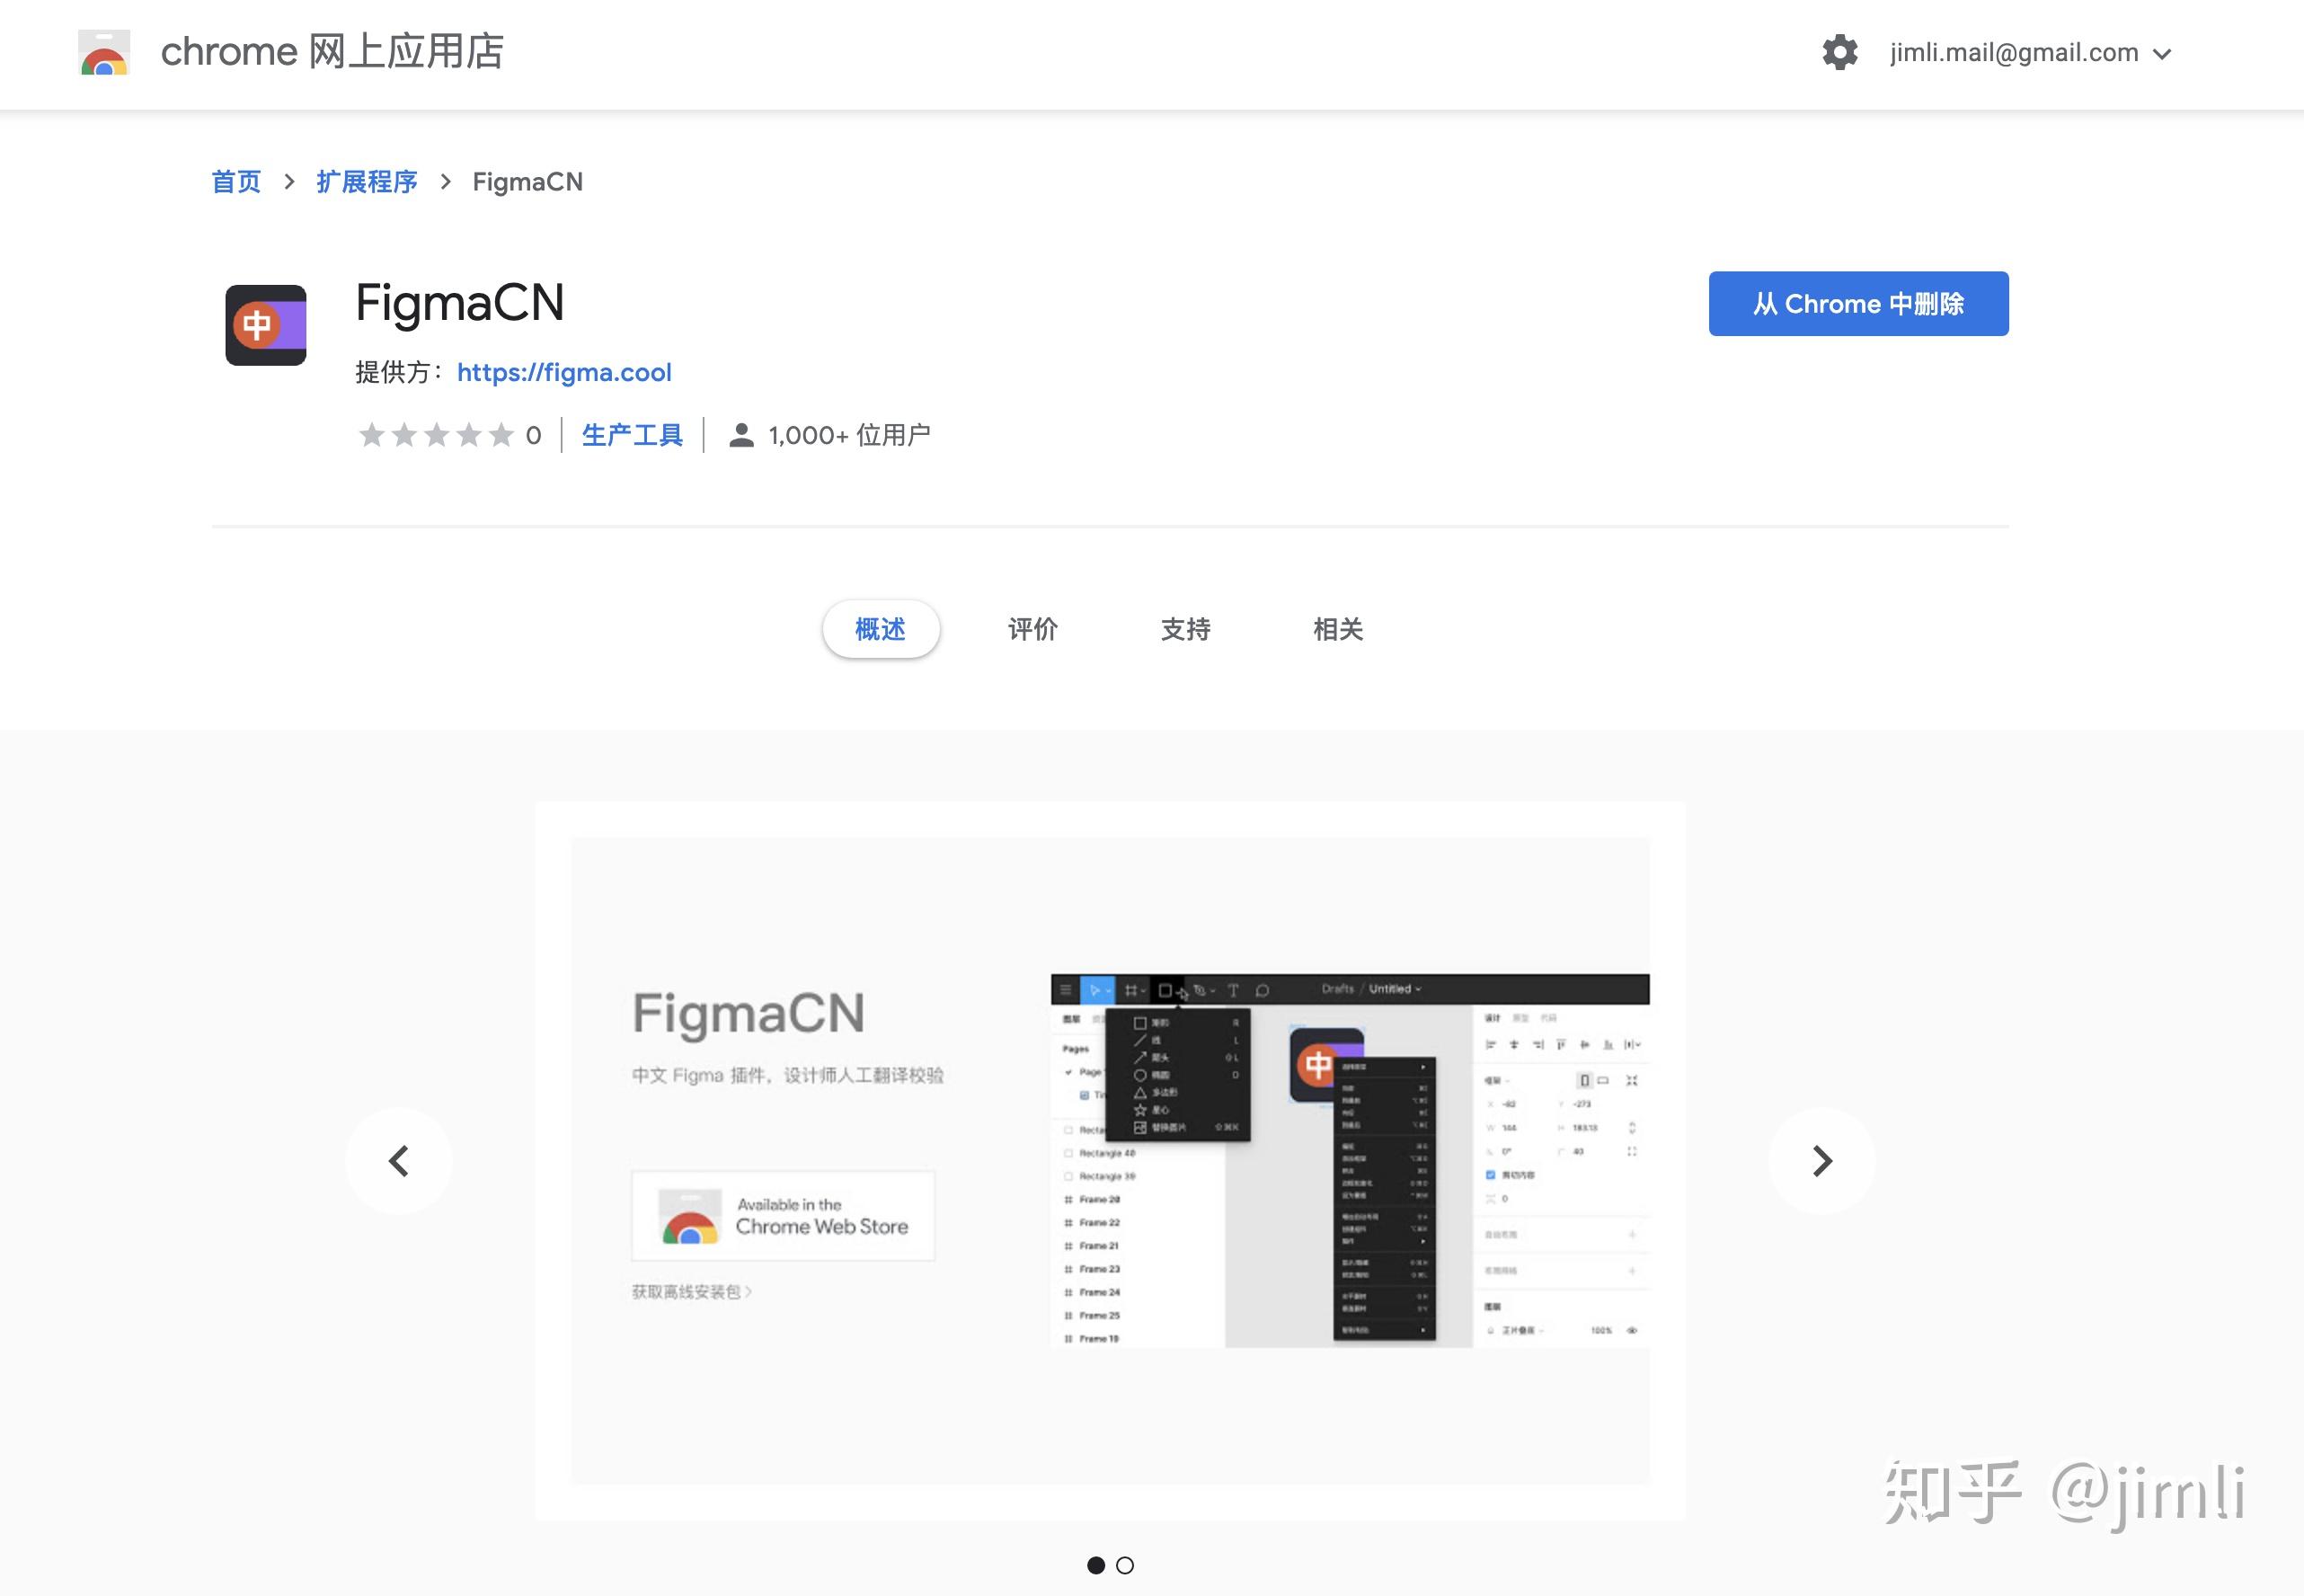Click the user count person icon

coord(740,434)
